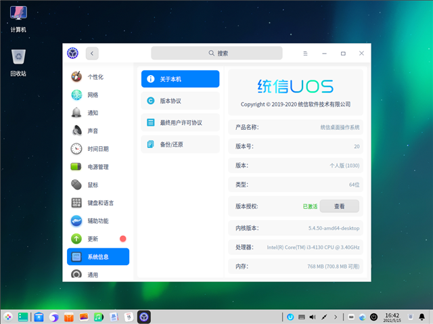Open the 鼠标 mouse settings
This screenshot has height=324, width=433.
[x=98, y=185]
